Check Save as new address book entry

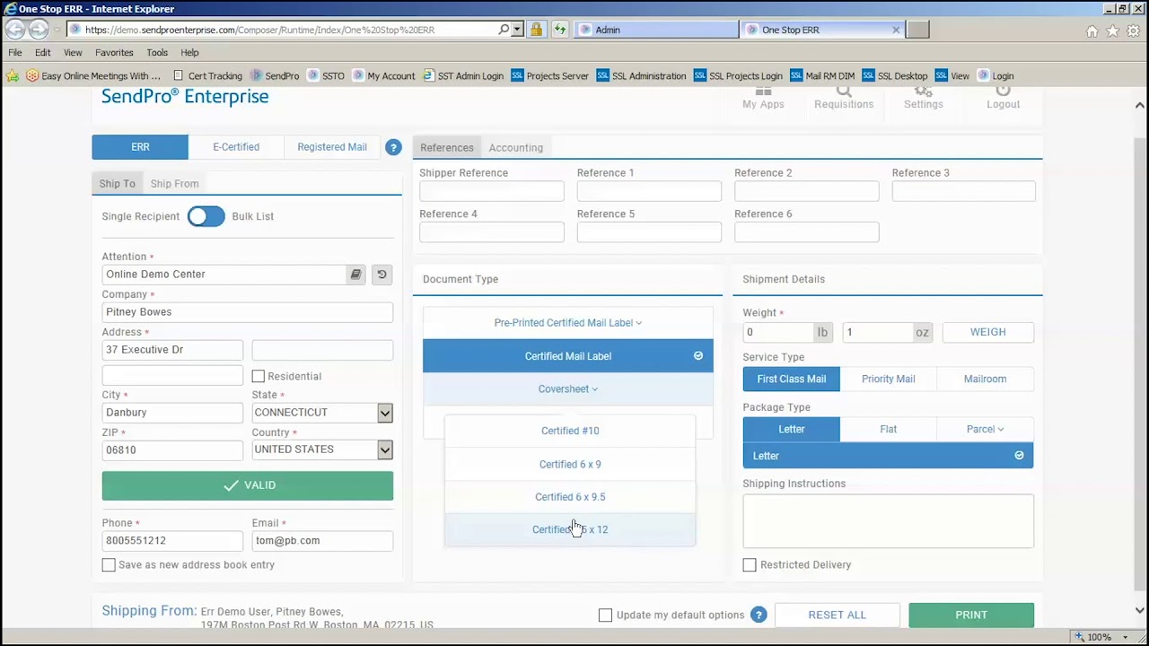pyautogui.click(x=109, y=564)
